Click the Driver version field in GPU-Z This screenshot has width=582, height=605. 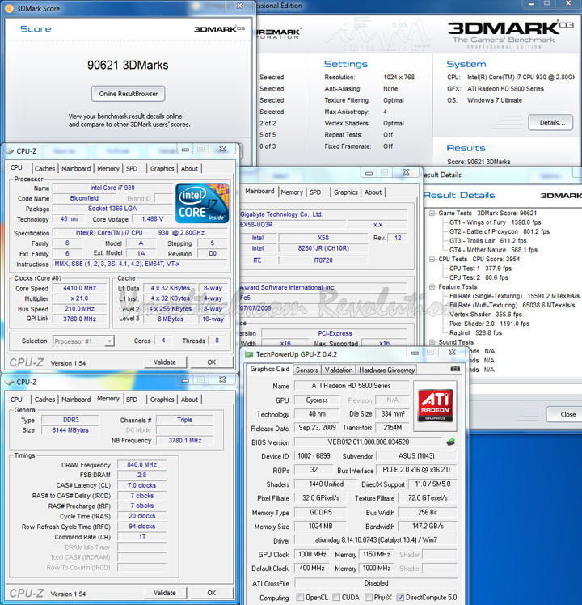(x=376, y=540)
